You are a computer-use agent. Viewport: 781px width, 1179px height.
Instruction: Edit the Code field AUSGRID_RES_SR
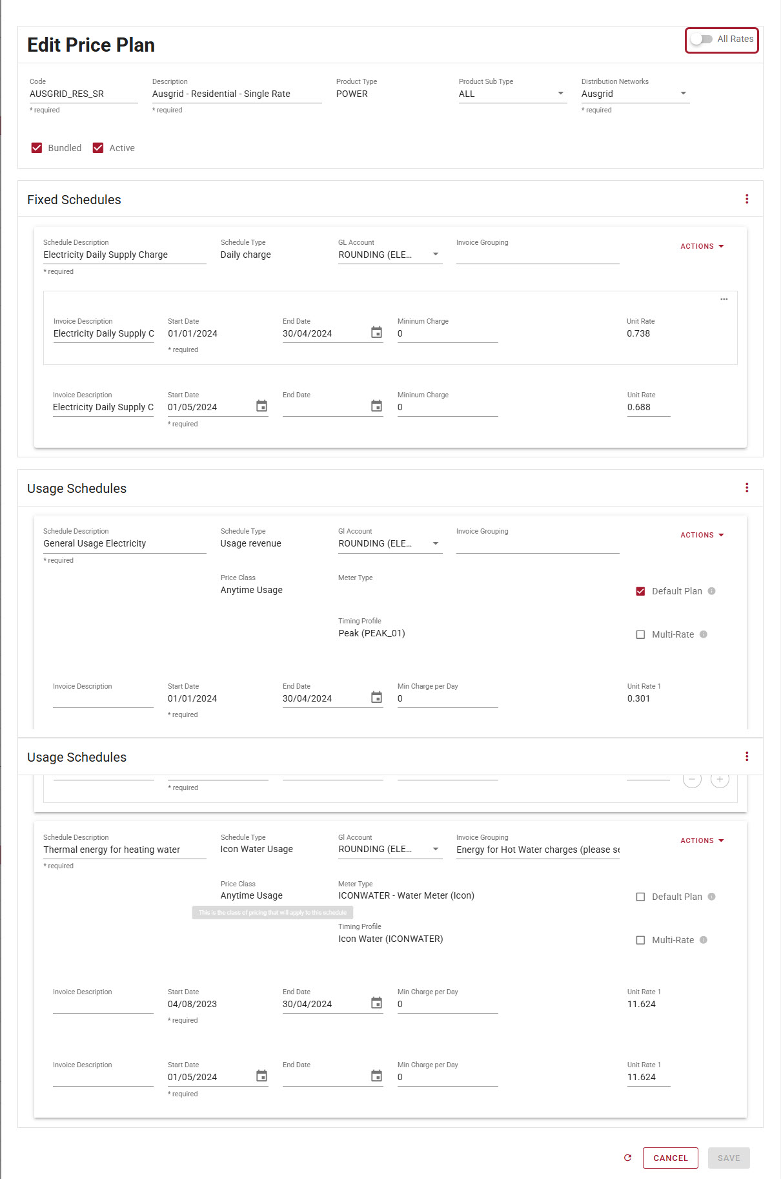coord(84,94)
